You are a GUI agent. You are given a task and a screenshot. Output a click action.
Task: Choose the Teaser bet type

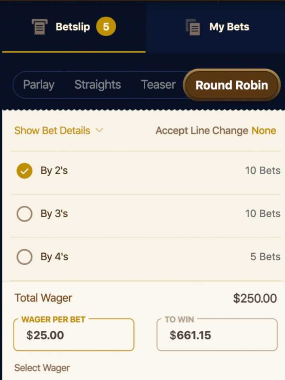[158, 85]
